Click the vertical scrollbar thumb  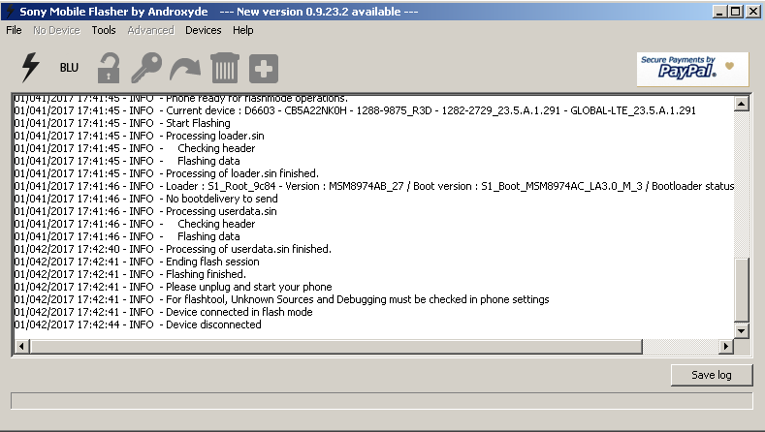pos(742,290)
